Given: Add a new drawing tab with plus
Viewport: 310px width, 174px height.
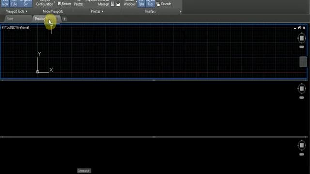Looking at the screenshot, I should pos(64,19).
